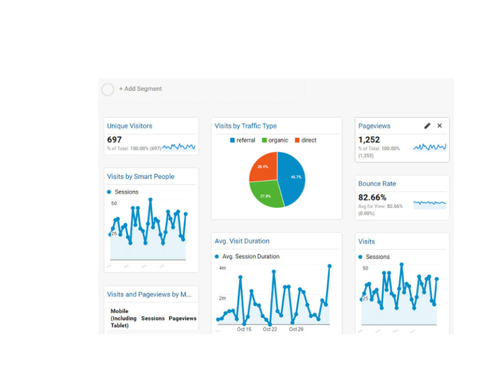
Task: Click the Unique Visitors sparkline chart
Action: coord(179,146)
